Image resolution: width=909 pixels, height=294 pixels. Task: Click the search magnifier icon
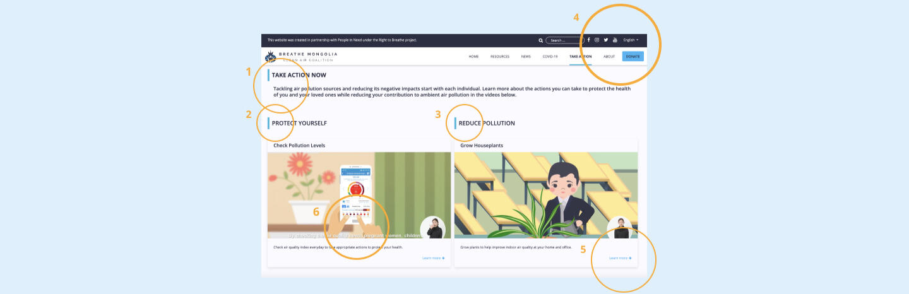point(540,40)
